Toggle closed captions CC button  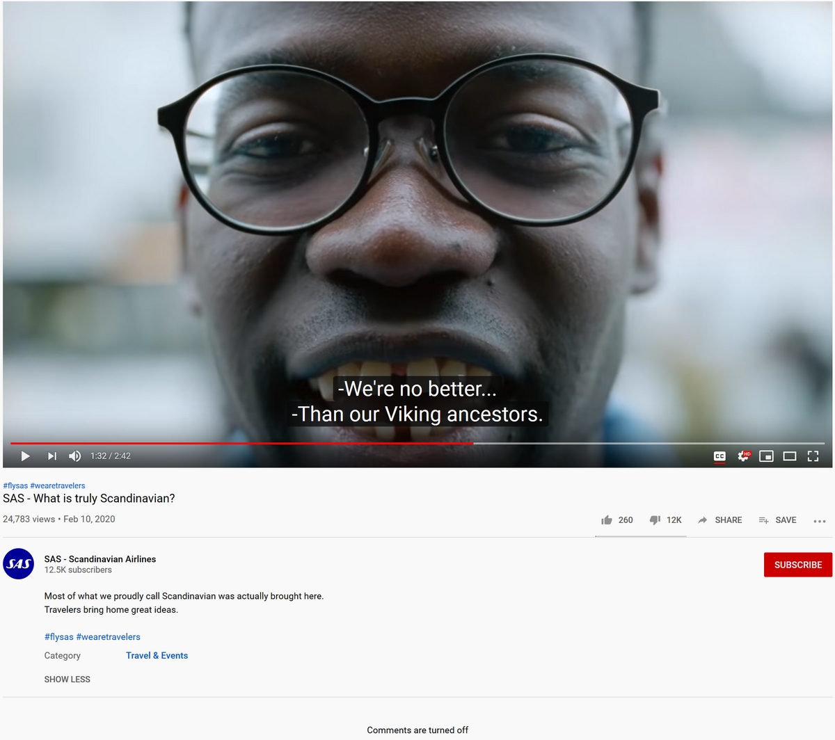(x=719, y=456)
